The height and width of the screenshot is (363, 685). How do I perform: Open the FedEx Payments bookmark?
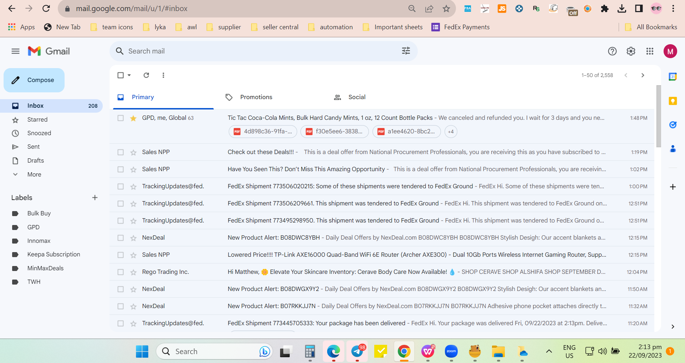pyautogui.click(x=461, y=27)
